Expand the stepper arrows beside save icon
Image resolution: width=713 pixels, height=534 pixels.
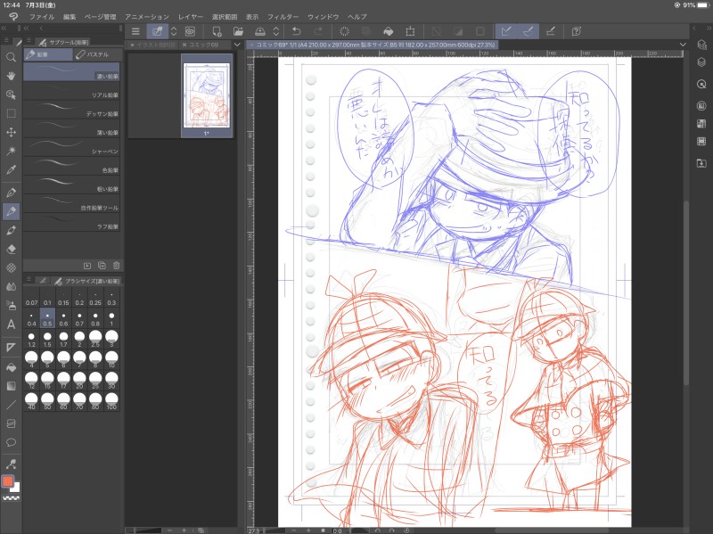coord(275,31)
